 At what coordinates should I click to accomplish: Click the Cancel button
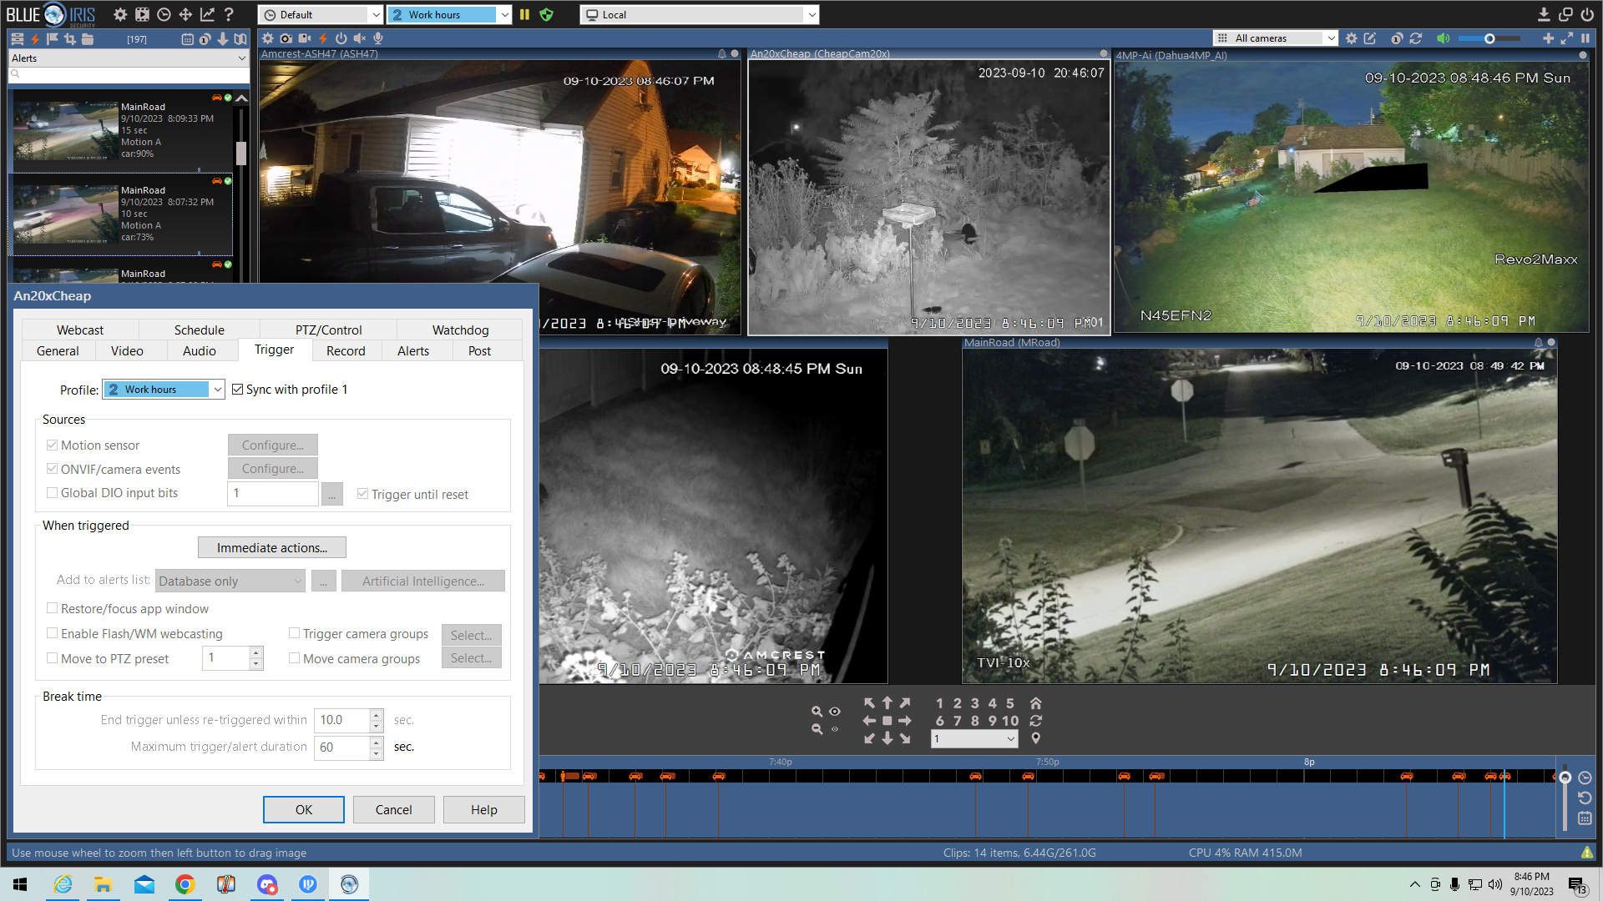coord(393,809)
